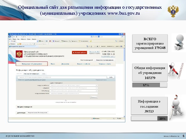Click the ВСЕГО зарегистрировано учреждений 179248 box

[x=150, y=43]
